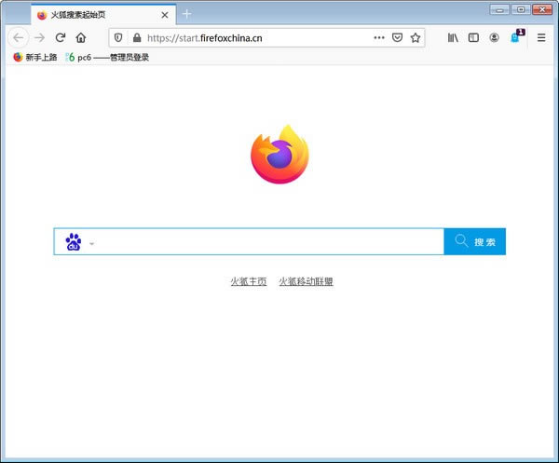Toggle the sidebar view icon
The height and width of the screenshot is (463, 559).
[x=473, y=37]
